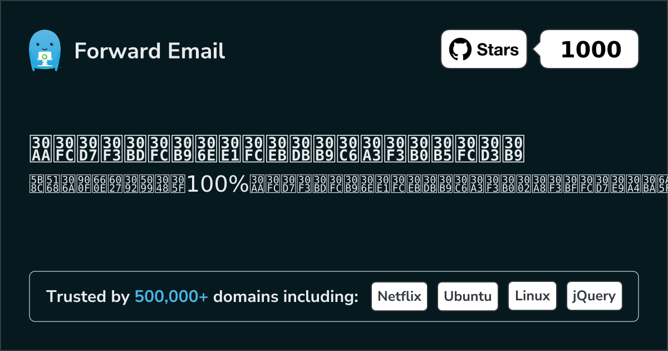Click the jQuery badge
Image resolution: width=668 pixels, height=351 pixels.
coord(594,296)
